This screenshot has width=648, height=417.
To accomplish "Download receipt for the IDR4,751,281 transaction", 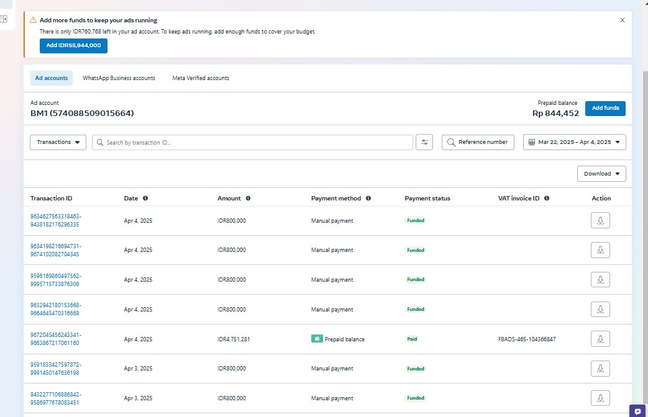I will 600,339.
